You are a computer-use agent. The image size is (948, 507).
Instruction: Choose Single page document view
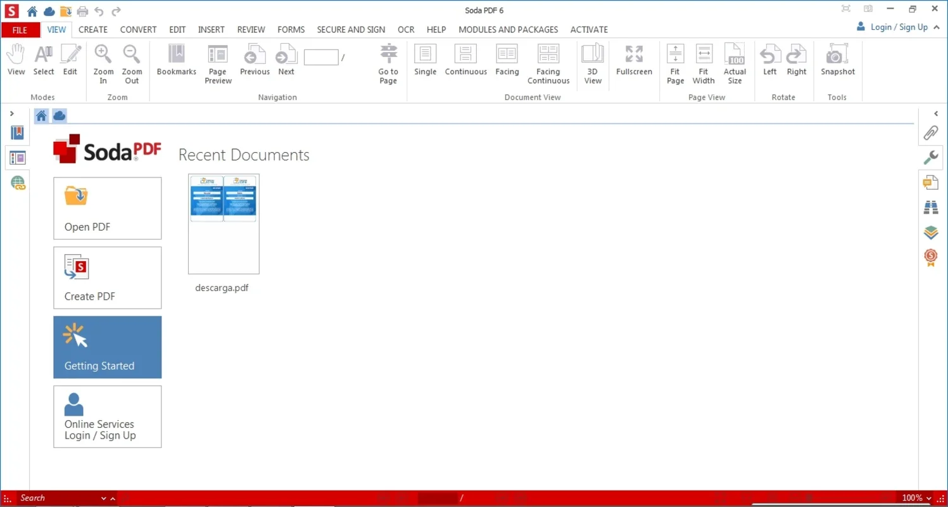[426, 60]
